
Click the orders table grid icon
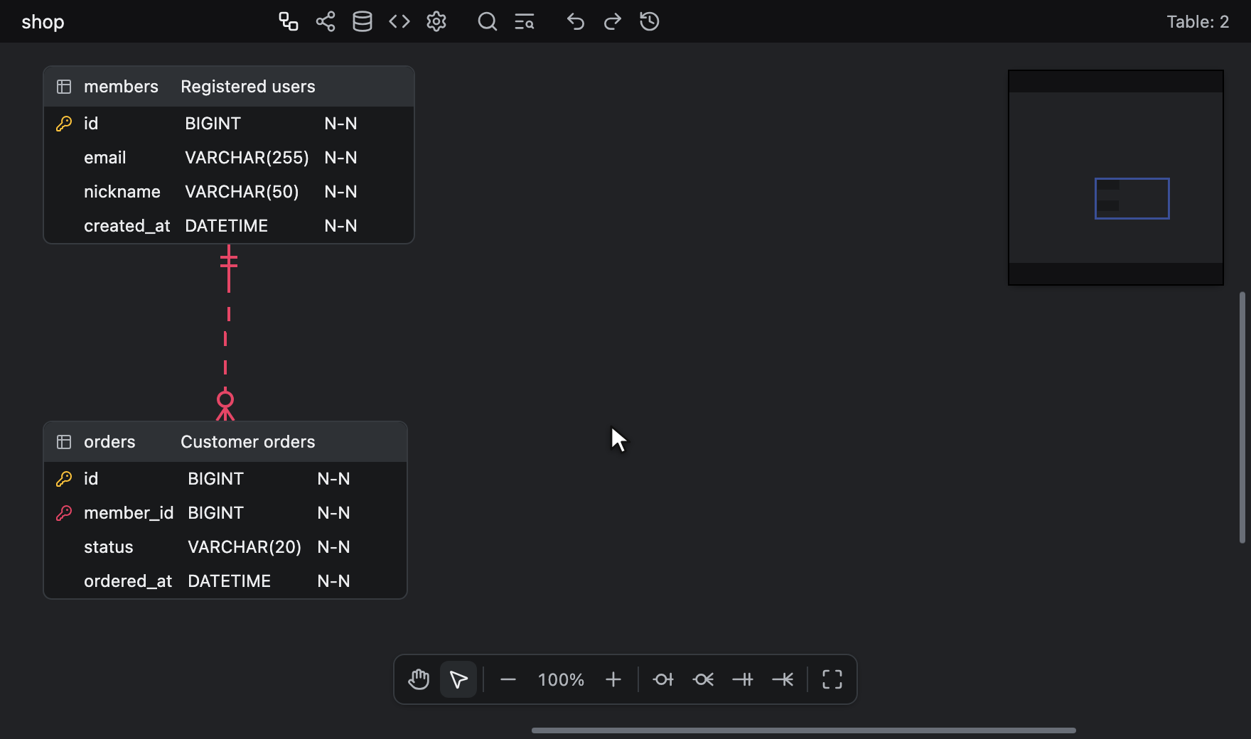[64, 442]
